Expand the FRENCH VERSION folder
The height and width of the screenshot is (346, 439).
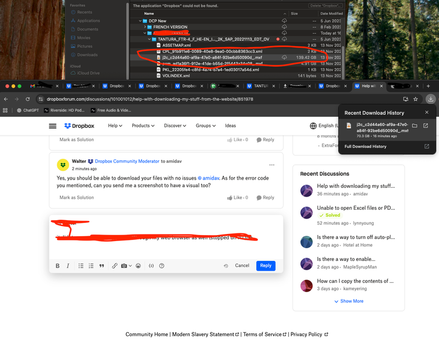click(x=145, y=27)
